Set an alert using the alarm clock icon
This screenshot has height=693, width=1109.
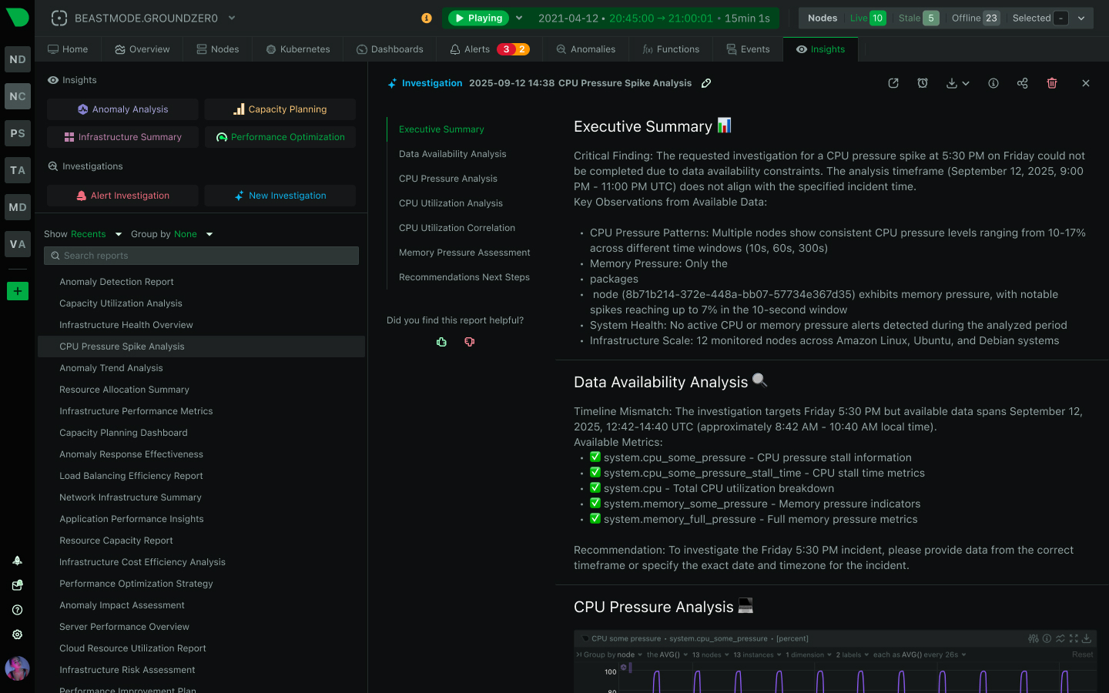point(923,83)
